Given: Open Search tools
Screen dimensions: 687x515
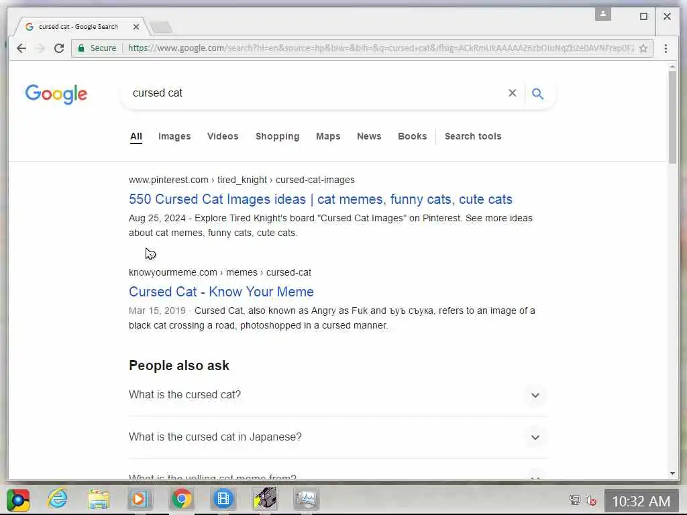Looking at the screenshot, I should pos(473,136).
